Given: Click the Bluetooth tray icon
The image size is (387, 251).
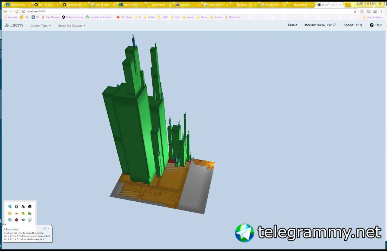Looking at the screenshot, I should click(17, 207).
